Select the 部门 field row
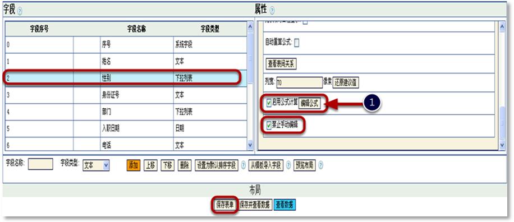The width and height of the screenshot is (514, 222). (x=126, y=112)
